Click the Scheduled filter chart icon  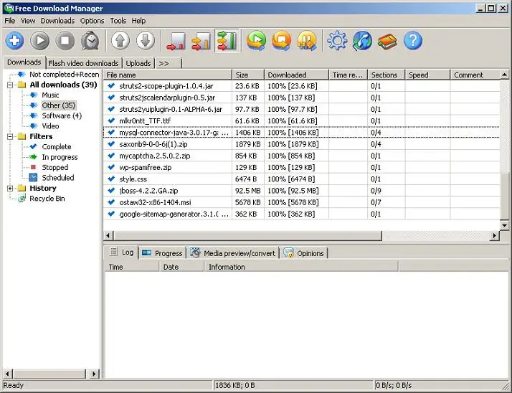pyautogui.click(x=33, y=178)
